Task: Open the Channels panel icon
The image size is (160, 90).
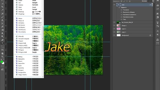Action: coord(158,40)
